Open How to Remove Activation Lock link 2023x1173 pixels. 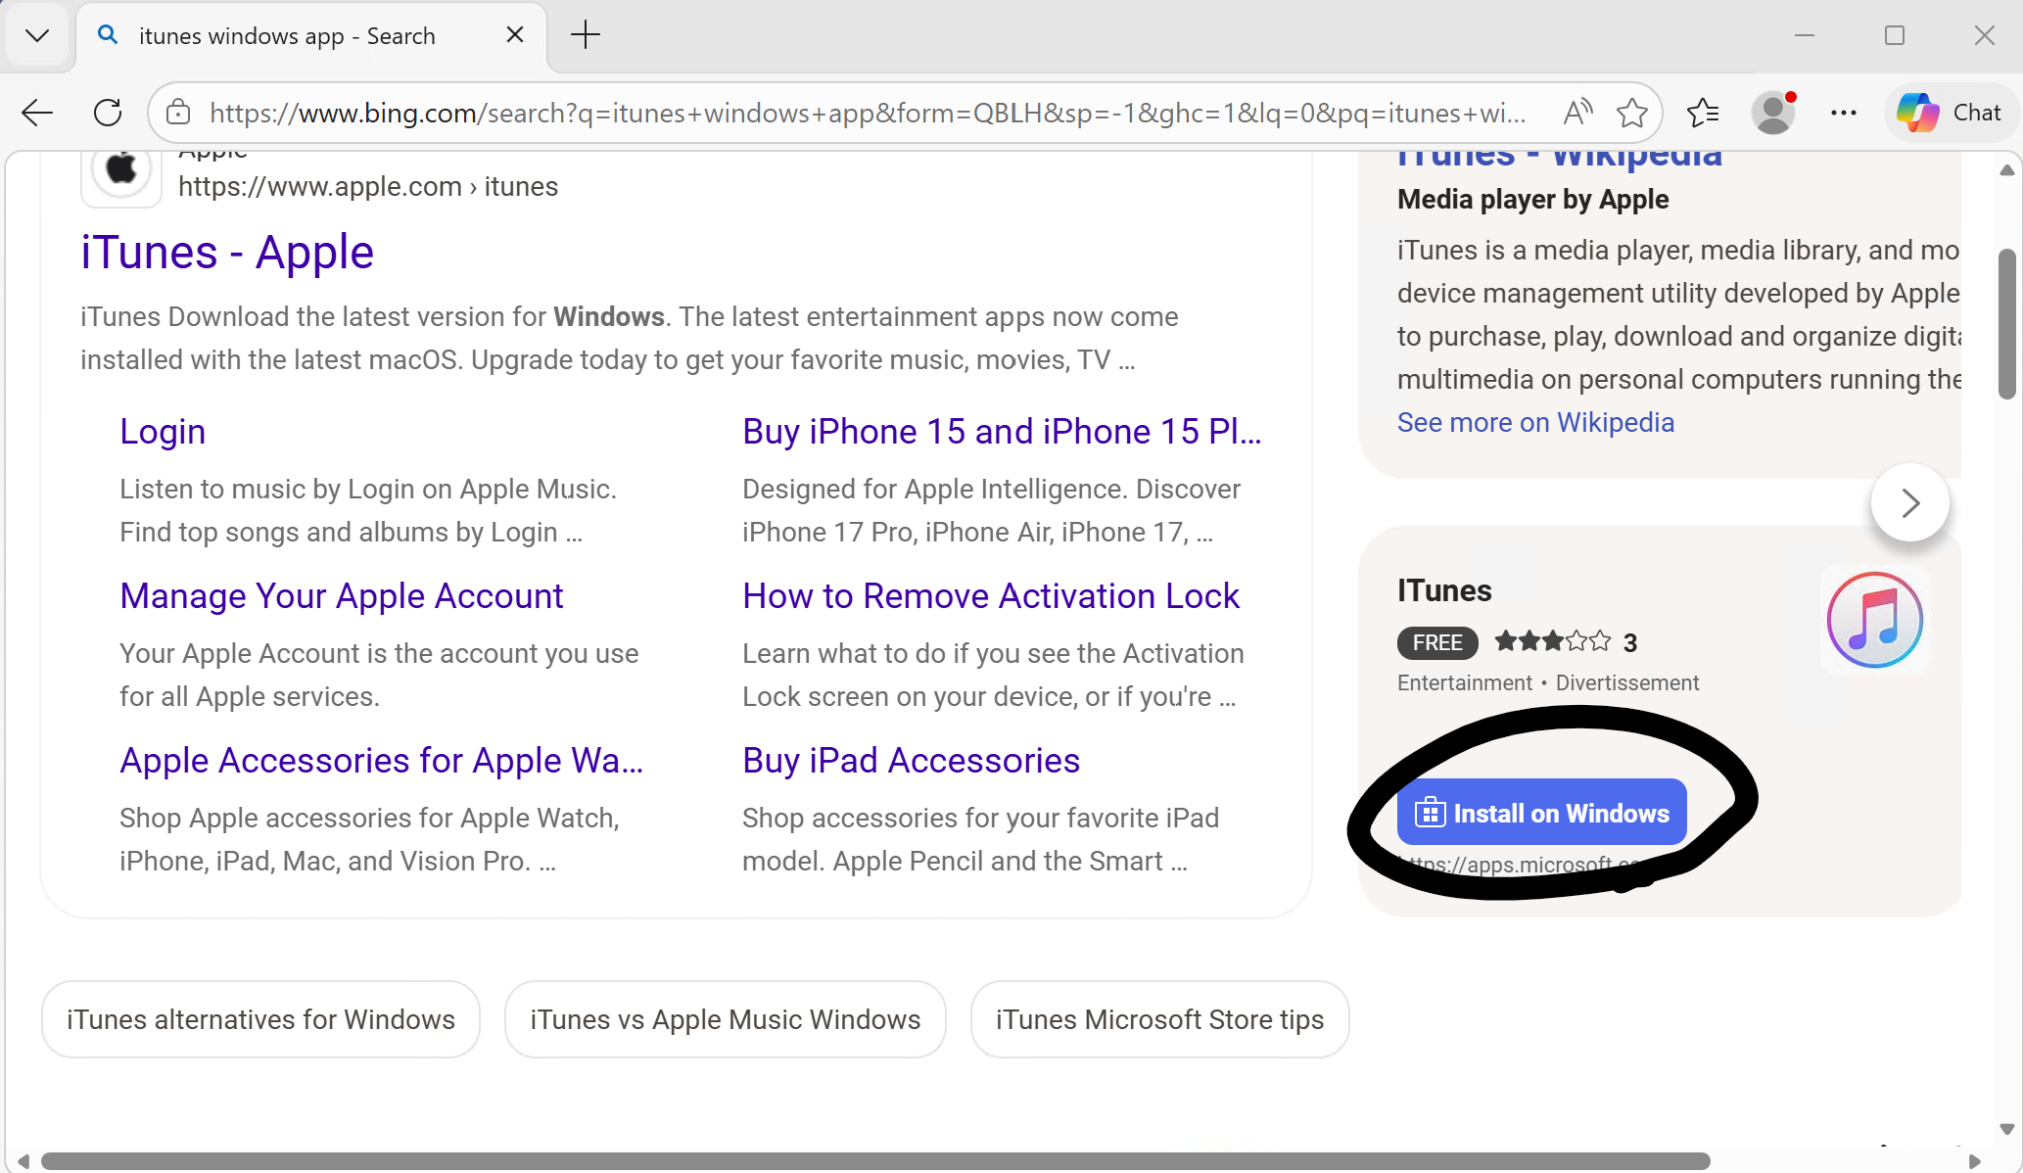point(991,596)
